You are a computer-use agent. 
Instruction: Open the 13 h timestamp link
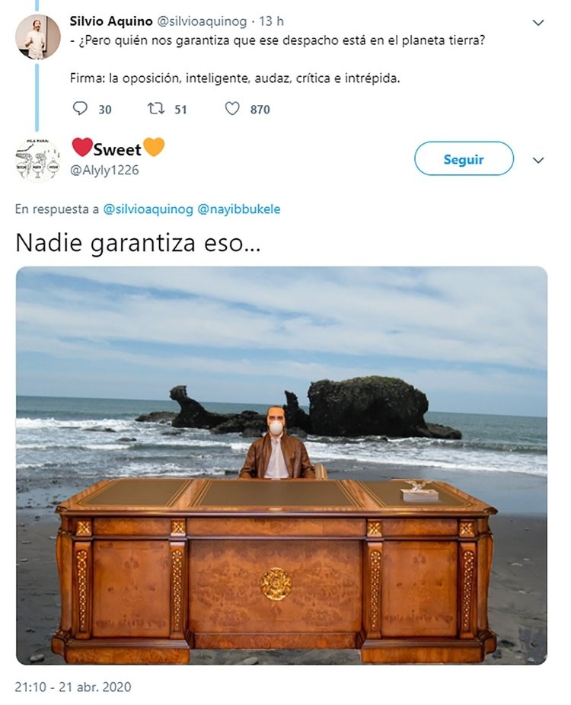click(271, 21)
